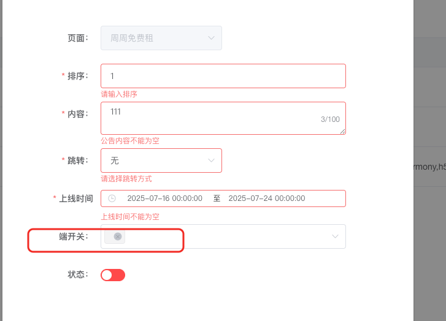Click the clock icon in 上线时间 field
446x321 pixels.
point(112,198)
